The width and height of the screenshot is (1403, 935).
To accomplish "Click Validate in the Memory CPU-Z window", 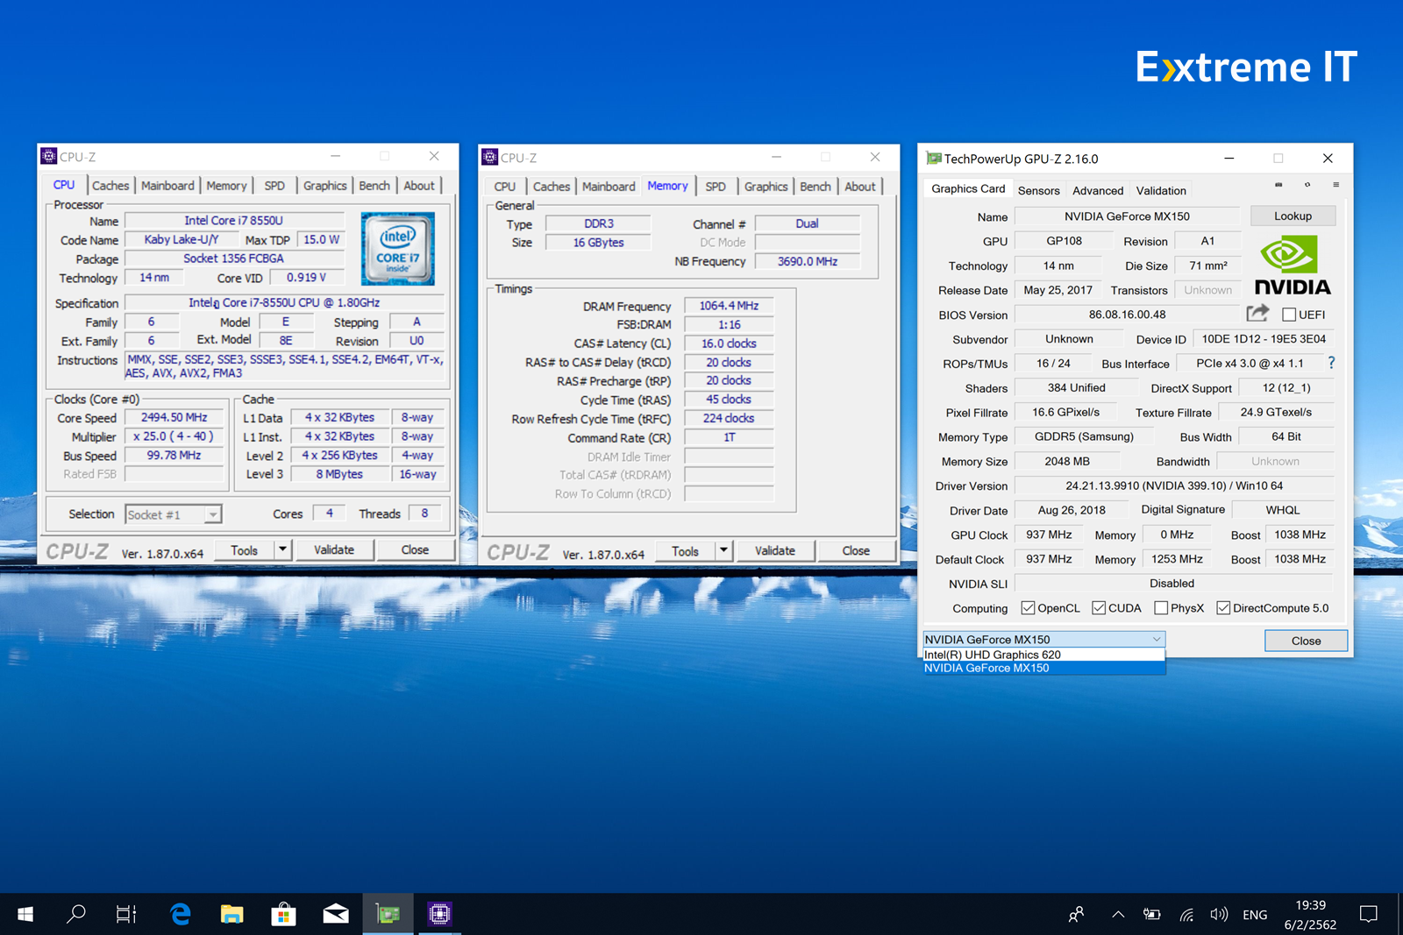I will click(775, 550).
